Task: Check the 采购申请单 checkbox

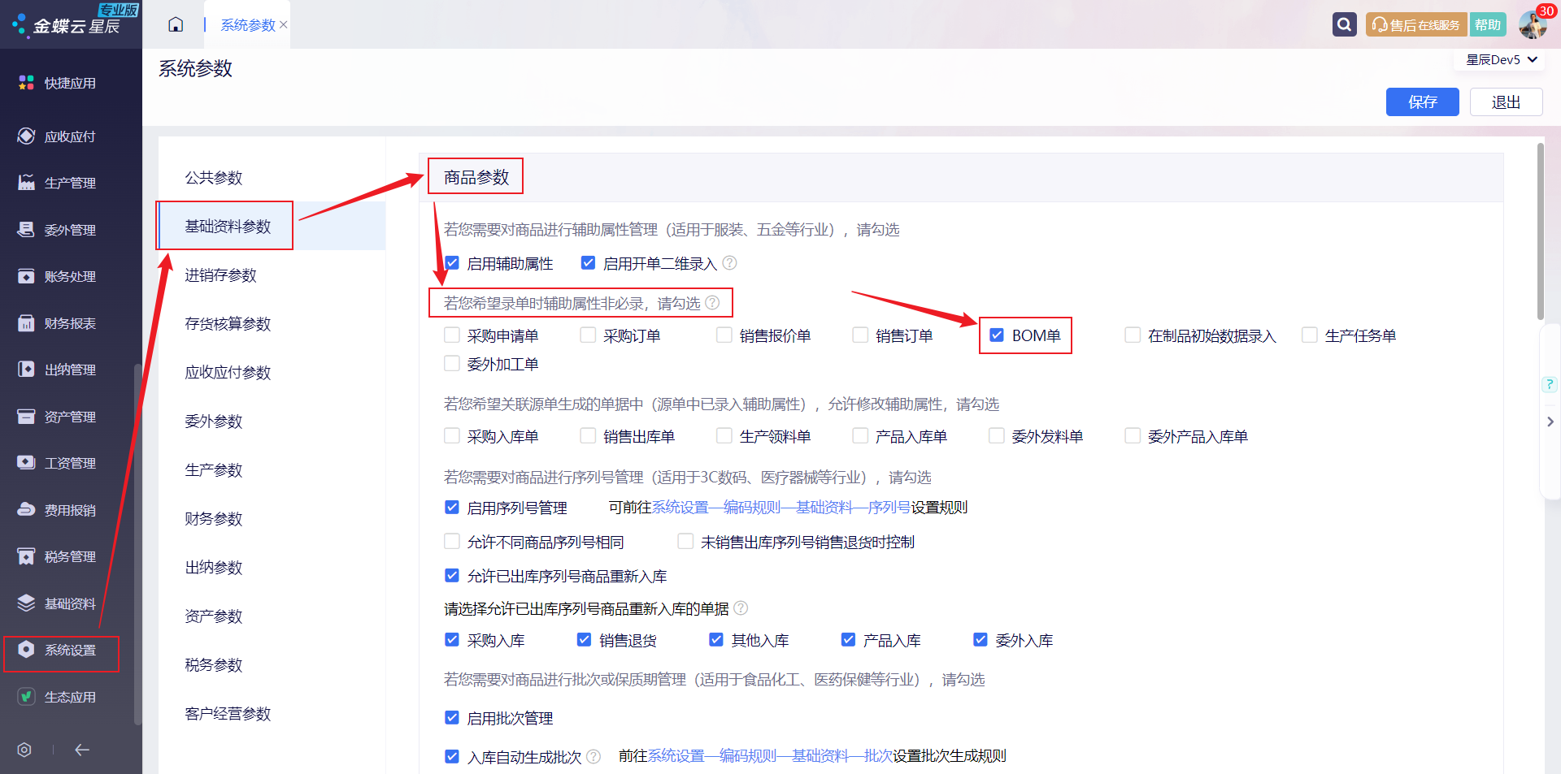Action: tap(452, 335)
